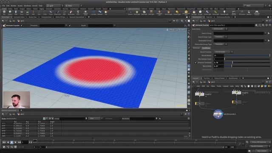Viewport: 272px width, 153px height.
Task: Open the network editor Layout menu
Action: point(226,86)
